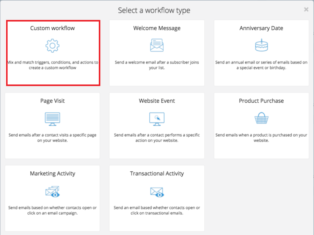Click the stacked envelopes eye icon for Marketing Activity

click(x=52, y=191)
